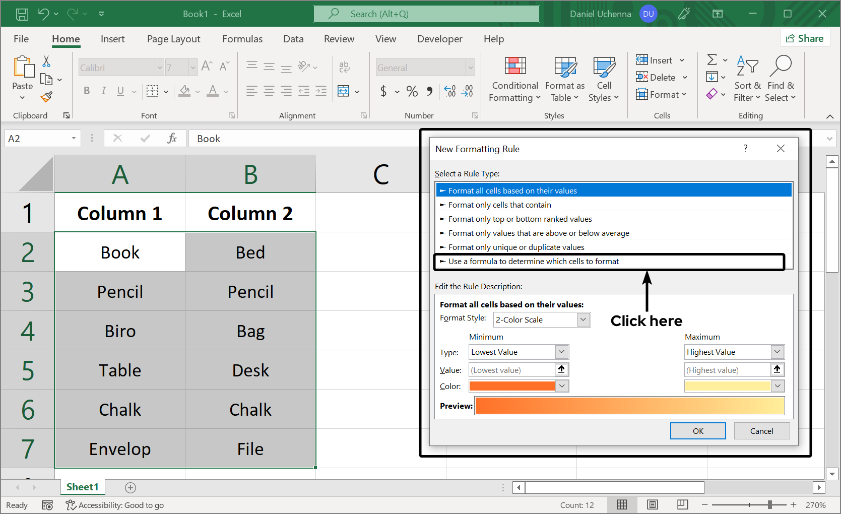Click the Save icon in title bar
Viewport: 841px width, 514px height.
22,14
